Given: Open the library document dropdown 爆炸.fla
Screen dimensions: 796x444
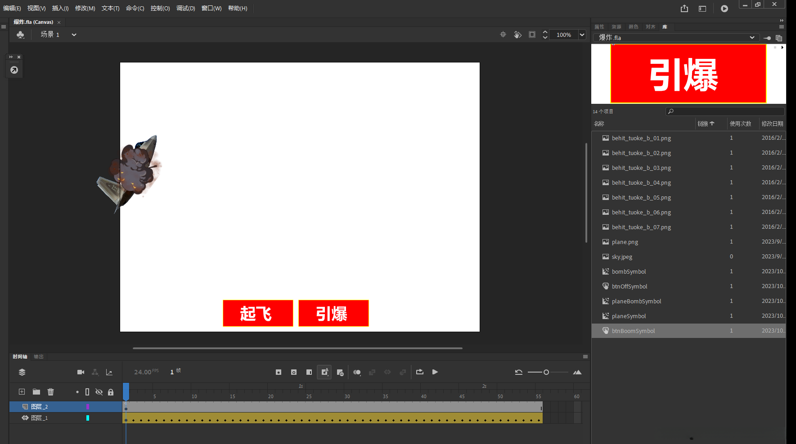Looking at the screenshot, I should pyautogui.click(x=751, y=38).
